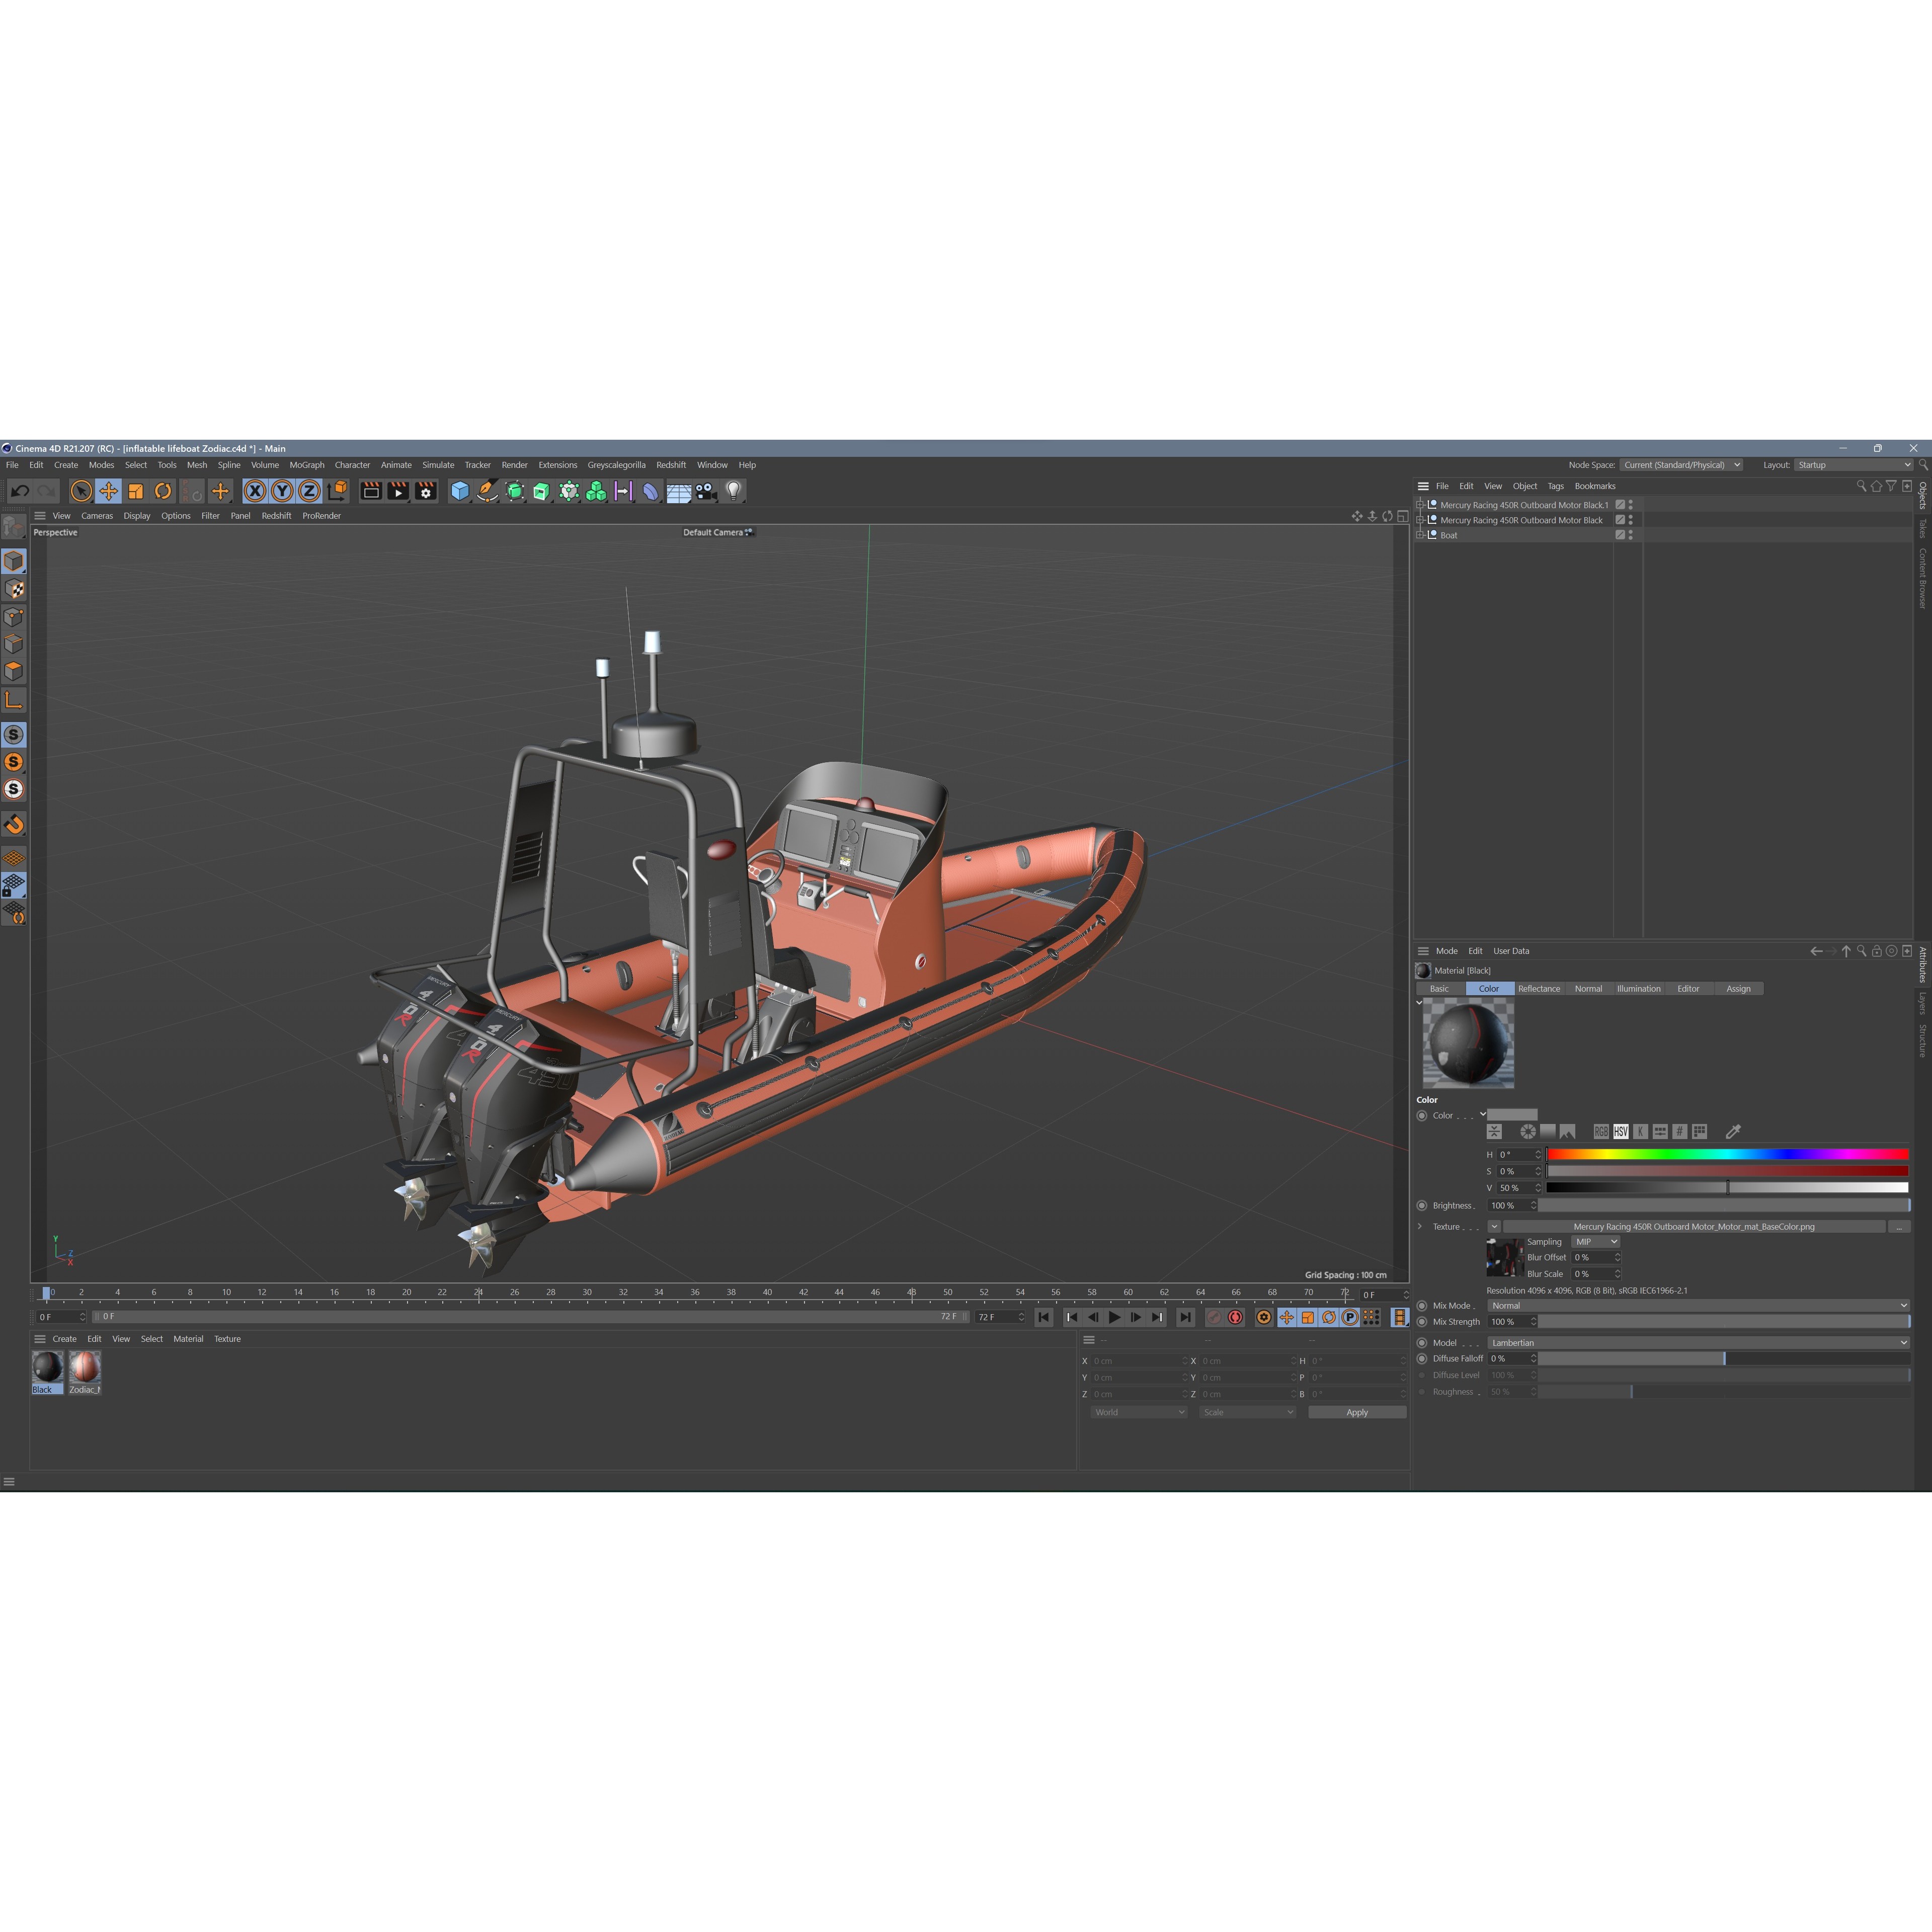Click the texture browse button next to BaseColor.png
This screenshot has height=1932, width=1932.
(1899, 1227)
